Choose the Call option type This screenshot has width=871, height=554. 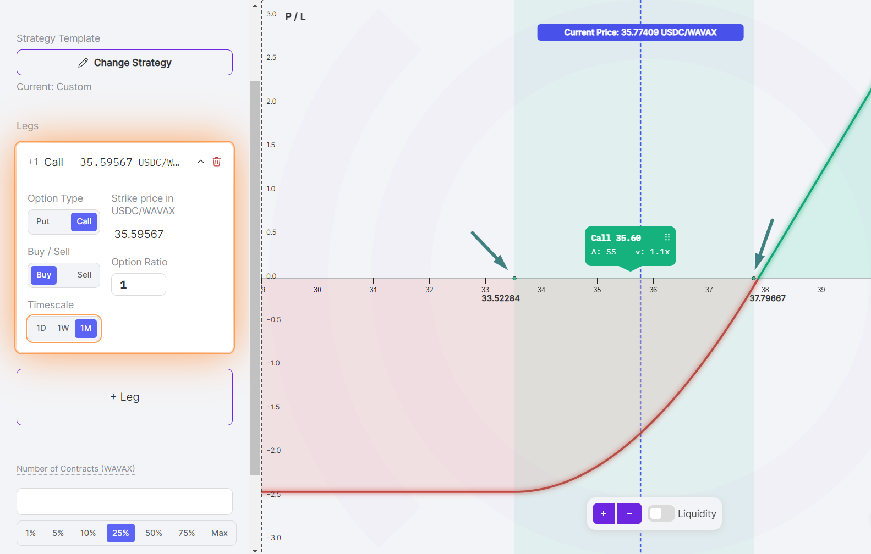[x=84, y=221]
